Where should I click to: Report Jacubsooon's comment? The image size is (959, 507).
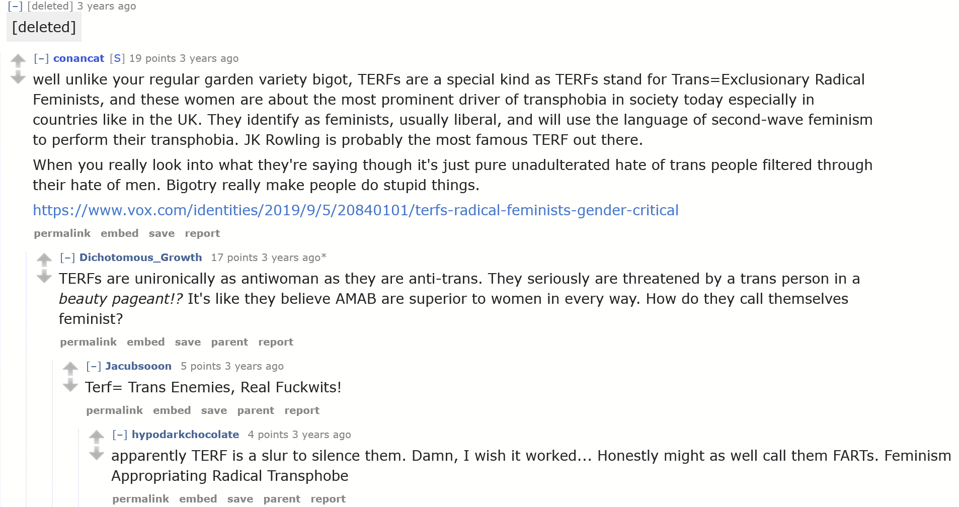click(x=302, y=410)
